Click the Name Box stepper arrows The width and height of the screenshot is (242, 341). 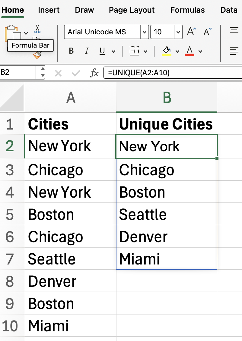point(43,72)
